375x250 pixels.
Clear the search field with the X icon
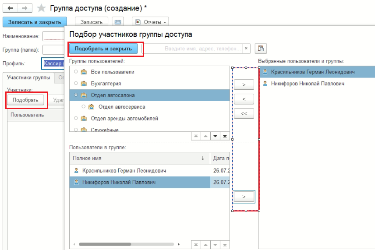click(246, 49)
